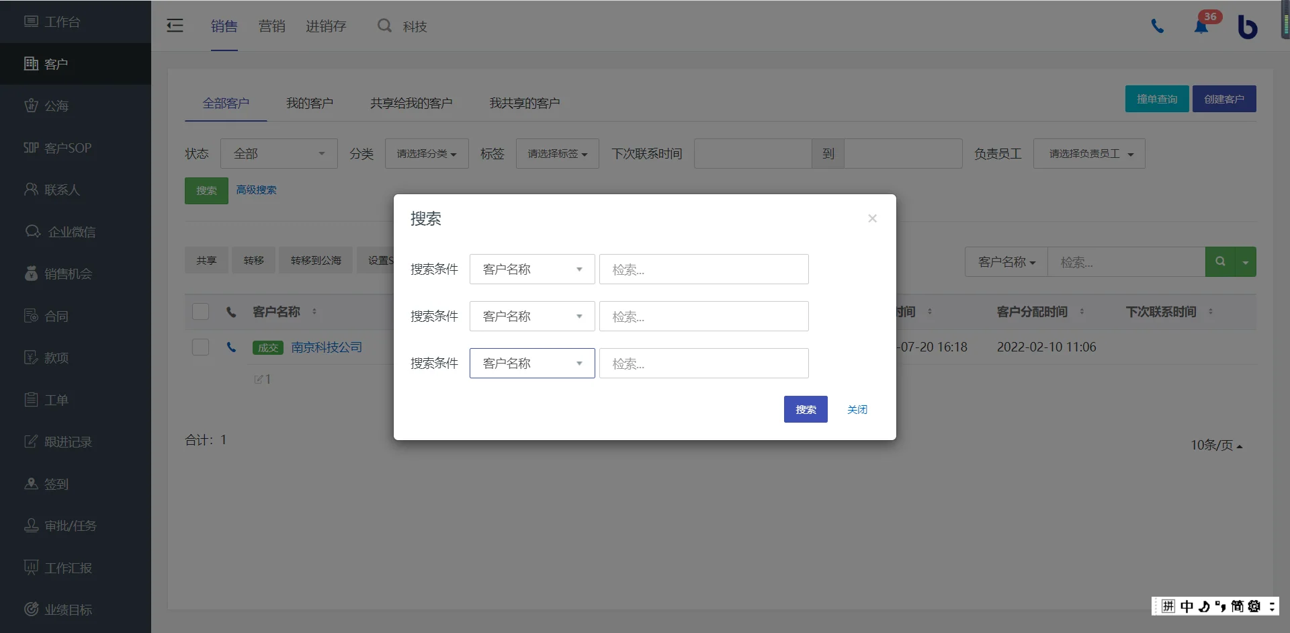
Task: Click the 转移到公海 button
Action: (316, 260)
